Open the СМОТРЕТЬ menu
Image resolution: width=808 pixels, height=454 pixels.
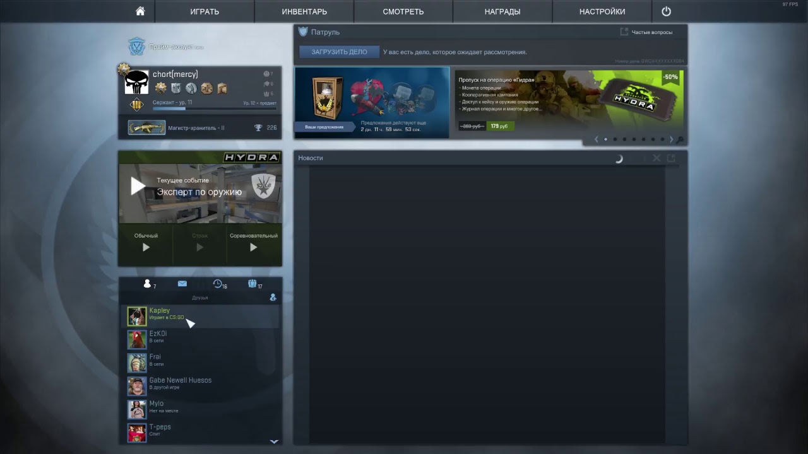(x=403, y=11)
